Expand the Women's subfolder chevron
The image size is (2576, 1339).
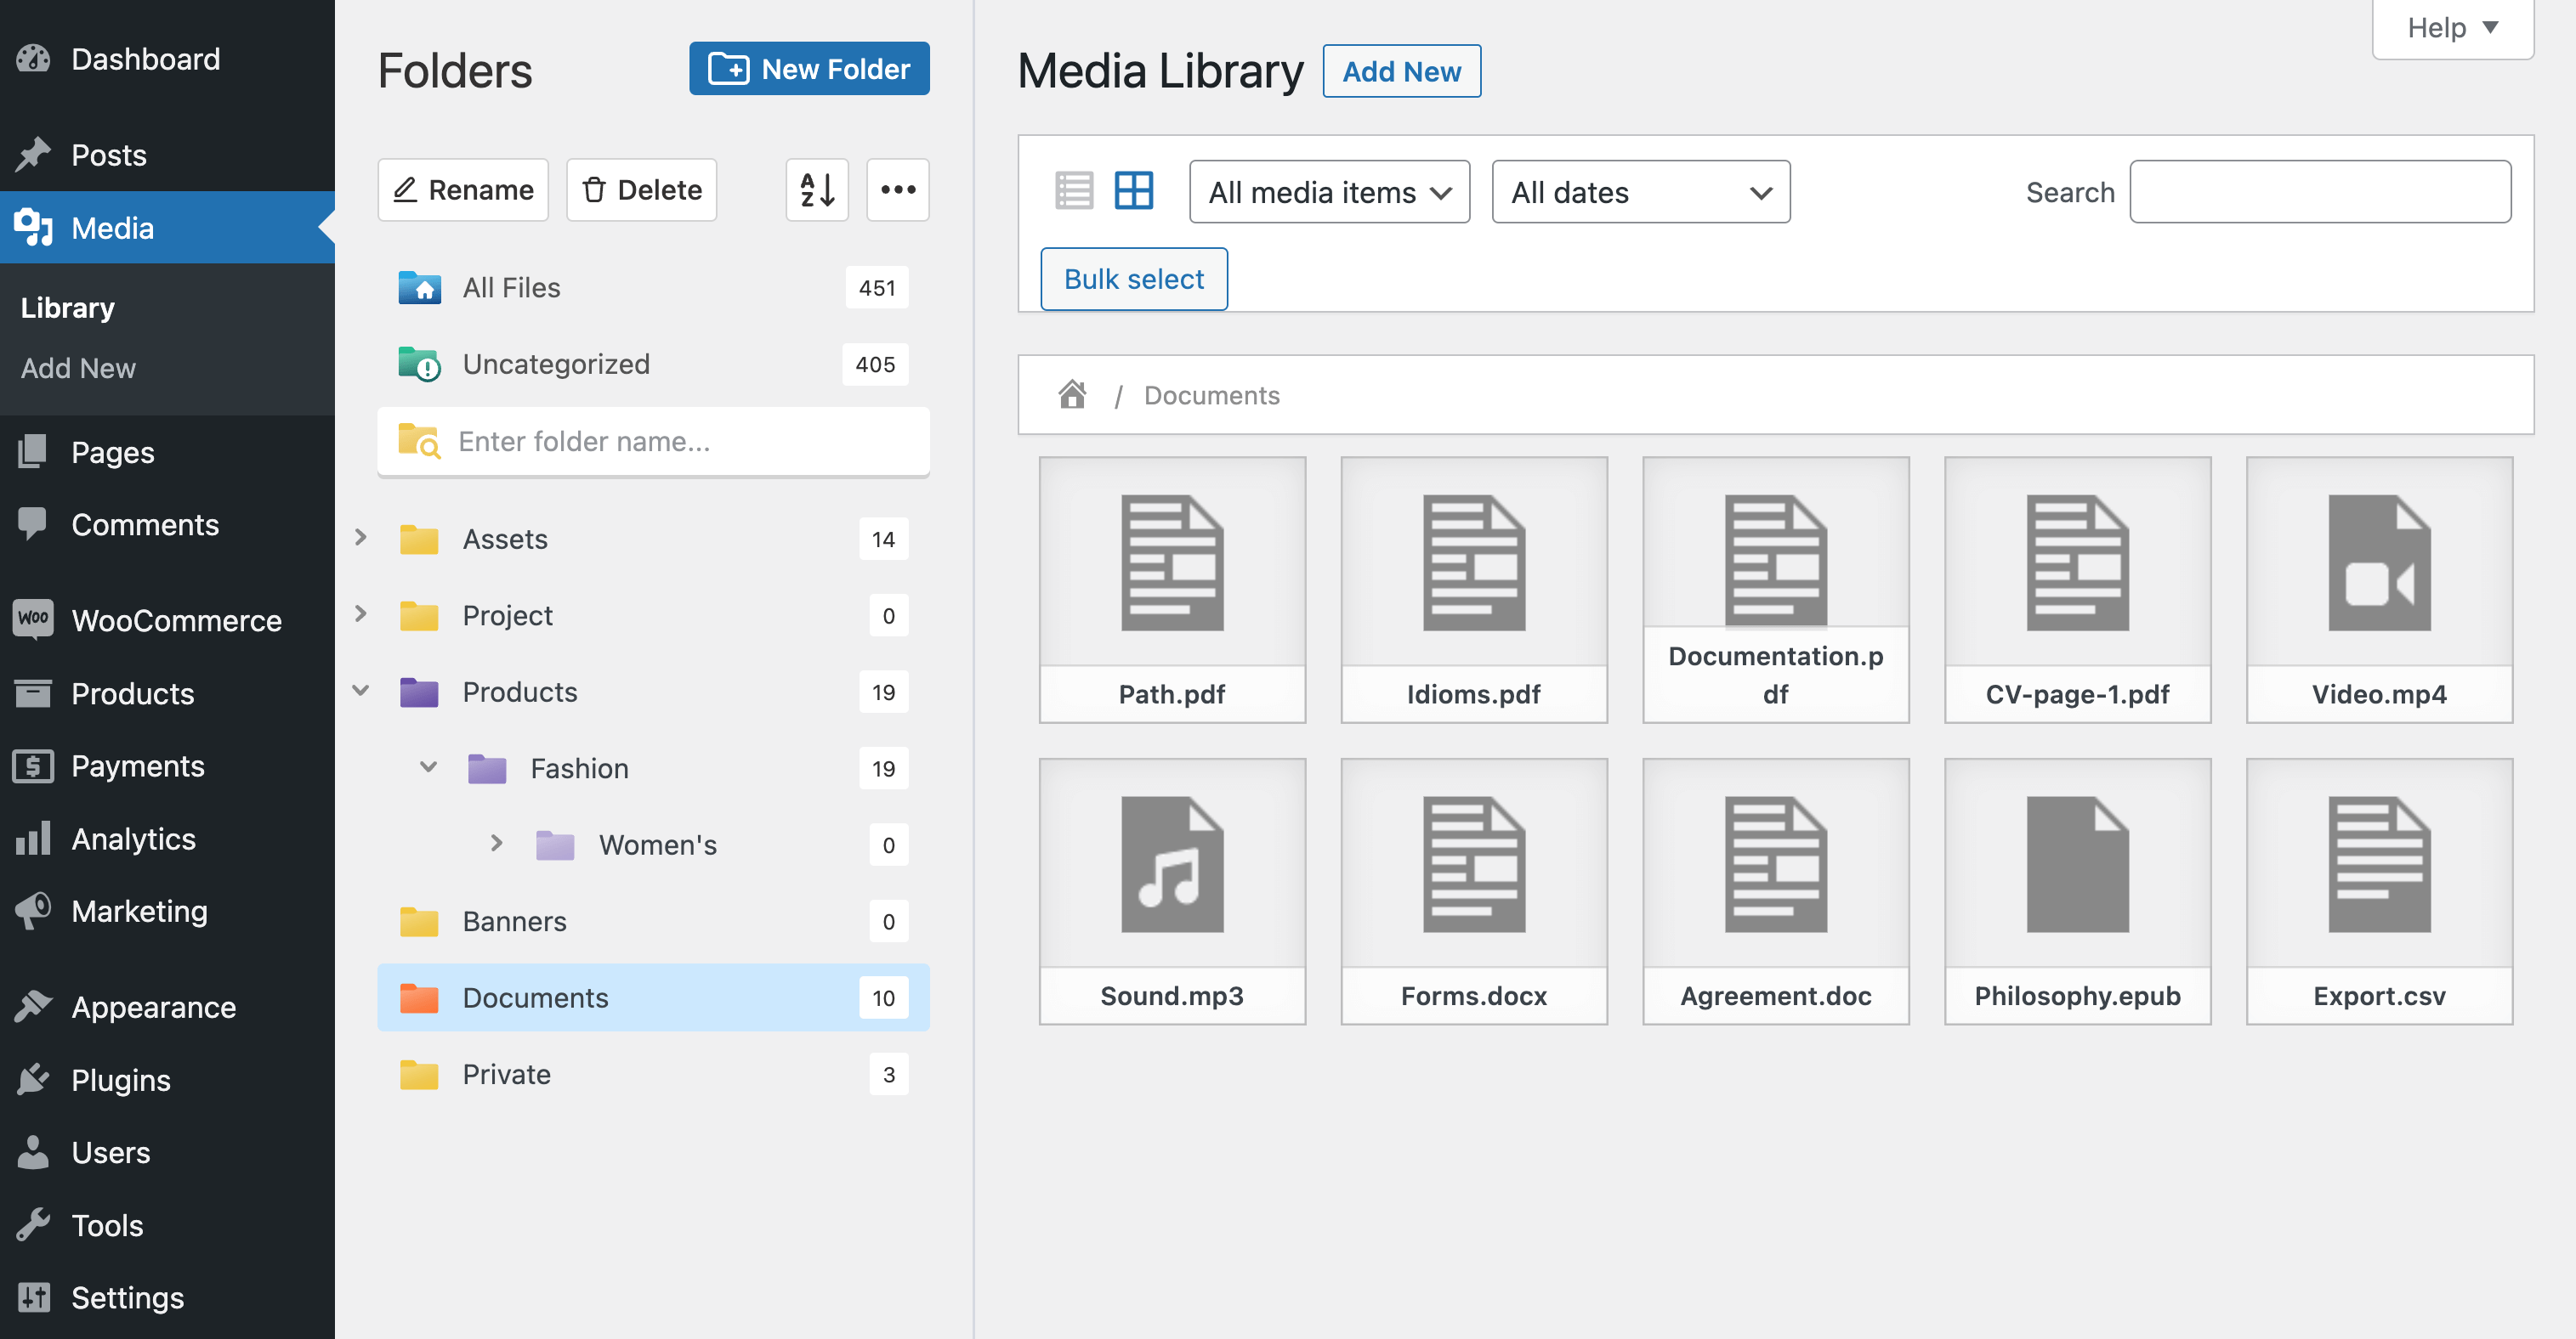[x=496, y=844]
